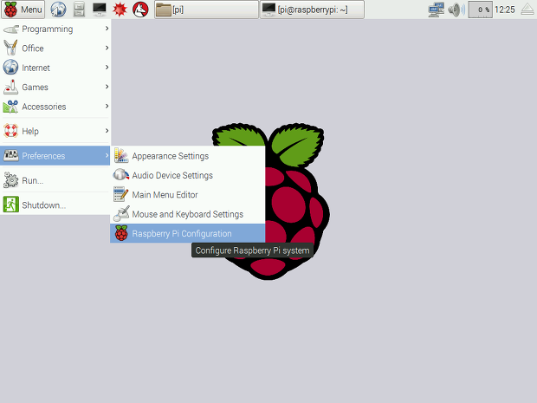Click the Raspberry Pi Configuration raspberry icon
537x403 pixels.
pos(121,233)
